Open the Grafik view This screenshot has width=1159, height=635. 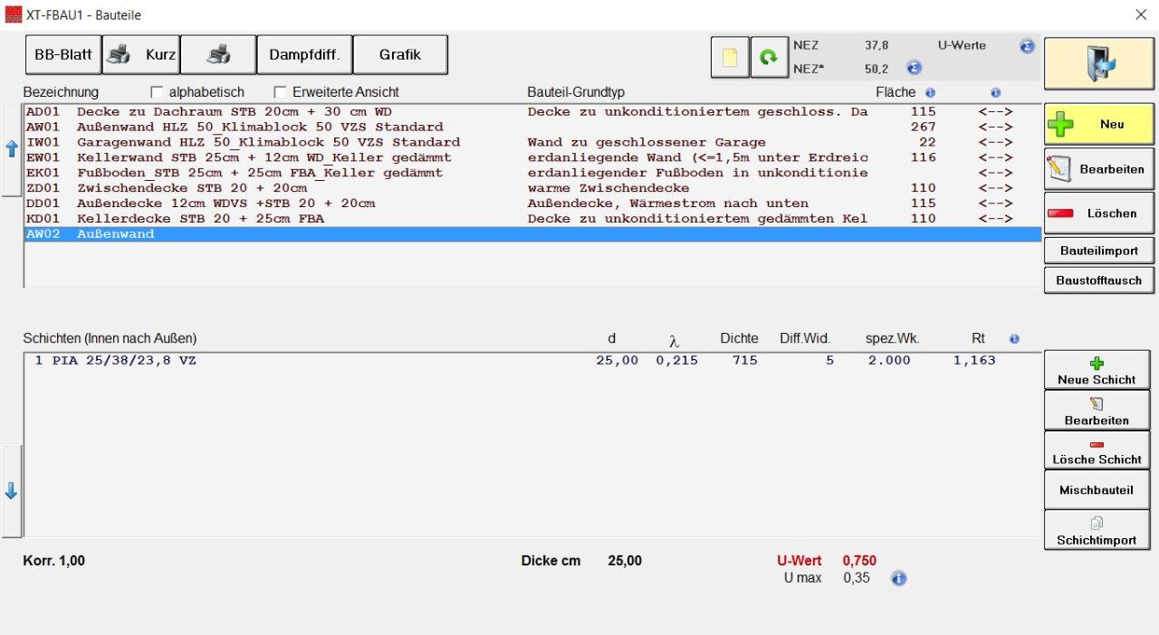[399, 55]
